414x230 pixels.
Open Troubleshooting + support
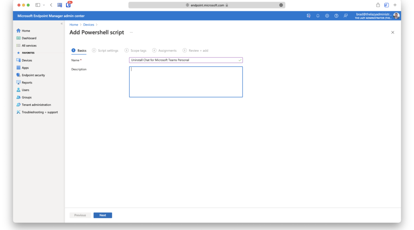[x=37, y=112]
